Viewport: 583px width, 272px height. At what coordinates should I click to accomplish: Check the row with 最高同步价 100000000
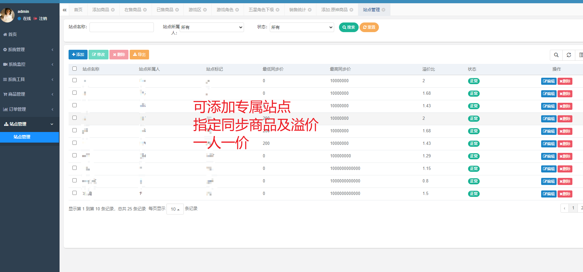click(75, 155)
